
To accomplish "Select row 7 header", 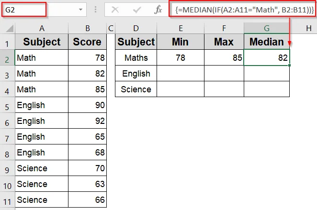I will click(7, 136).
